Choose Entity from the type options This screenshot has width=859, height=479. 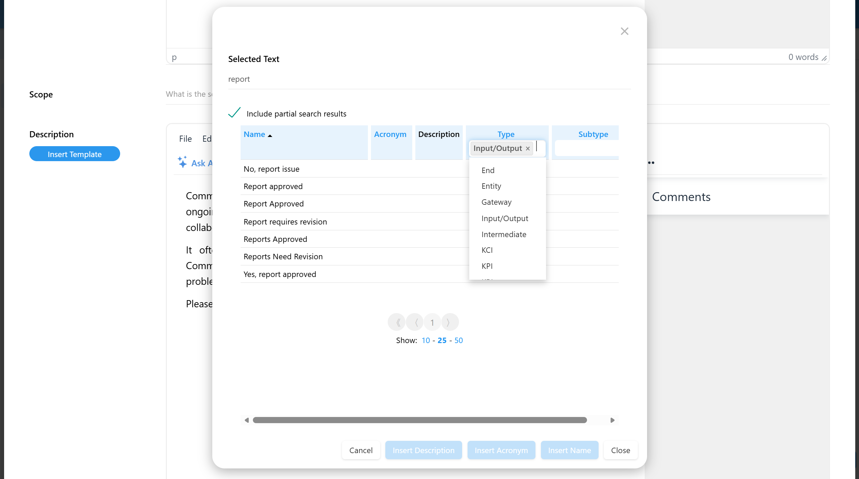[x=491, y=186]
